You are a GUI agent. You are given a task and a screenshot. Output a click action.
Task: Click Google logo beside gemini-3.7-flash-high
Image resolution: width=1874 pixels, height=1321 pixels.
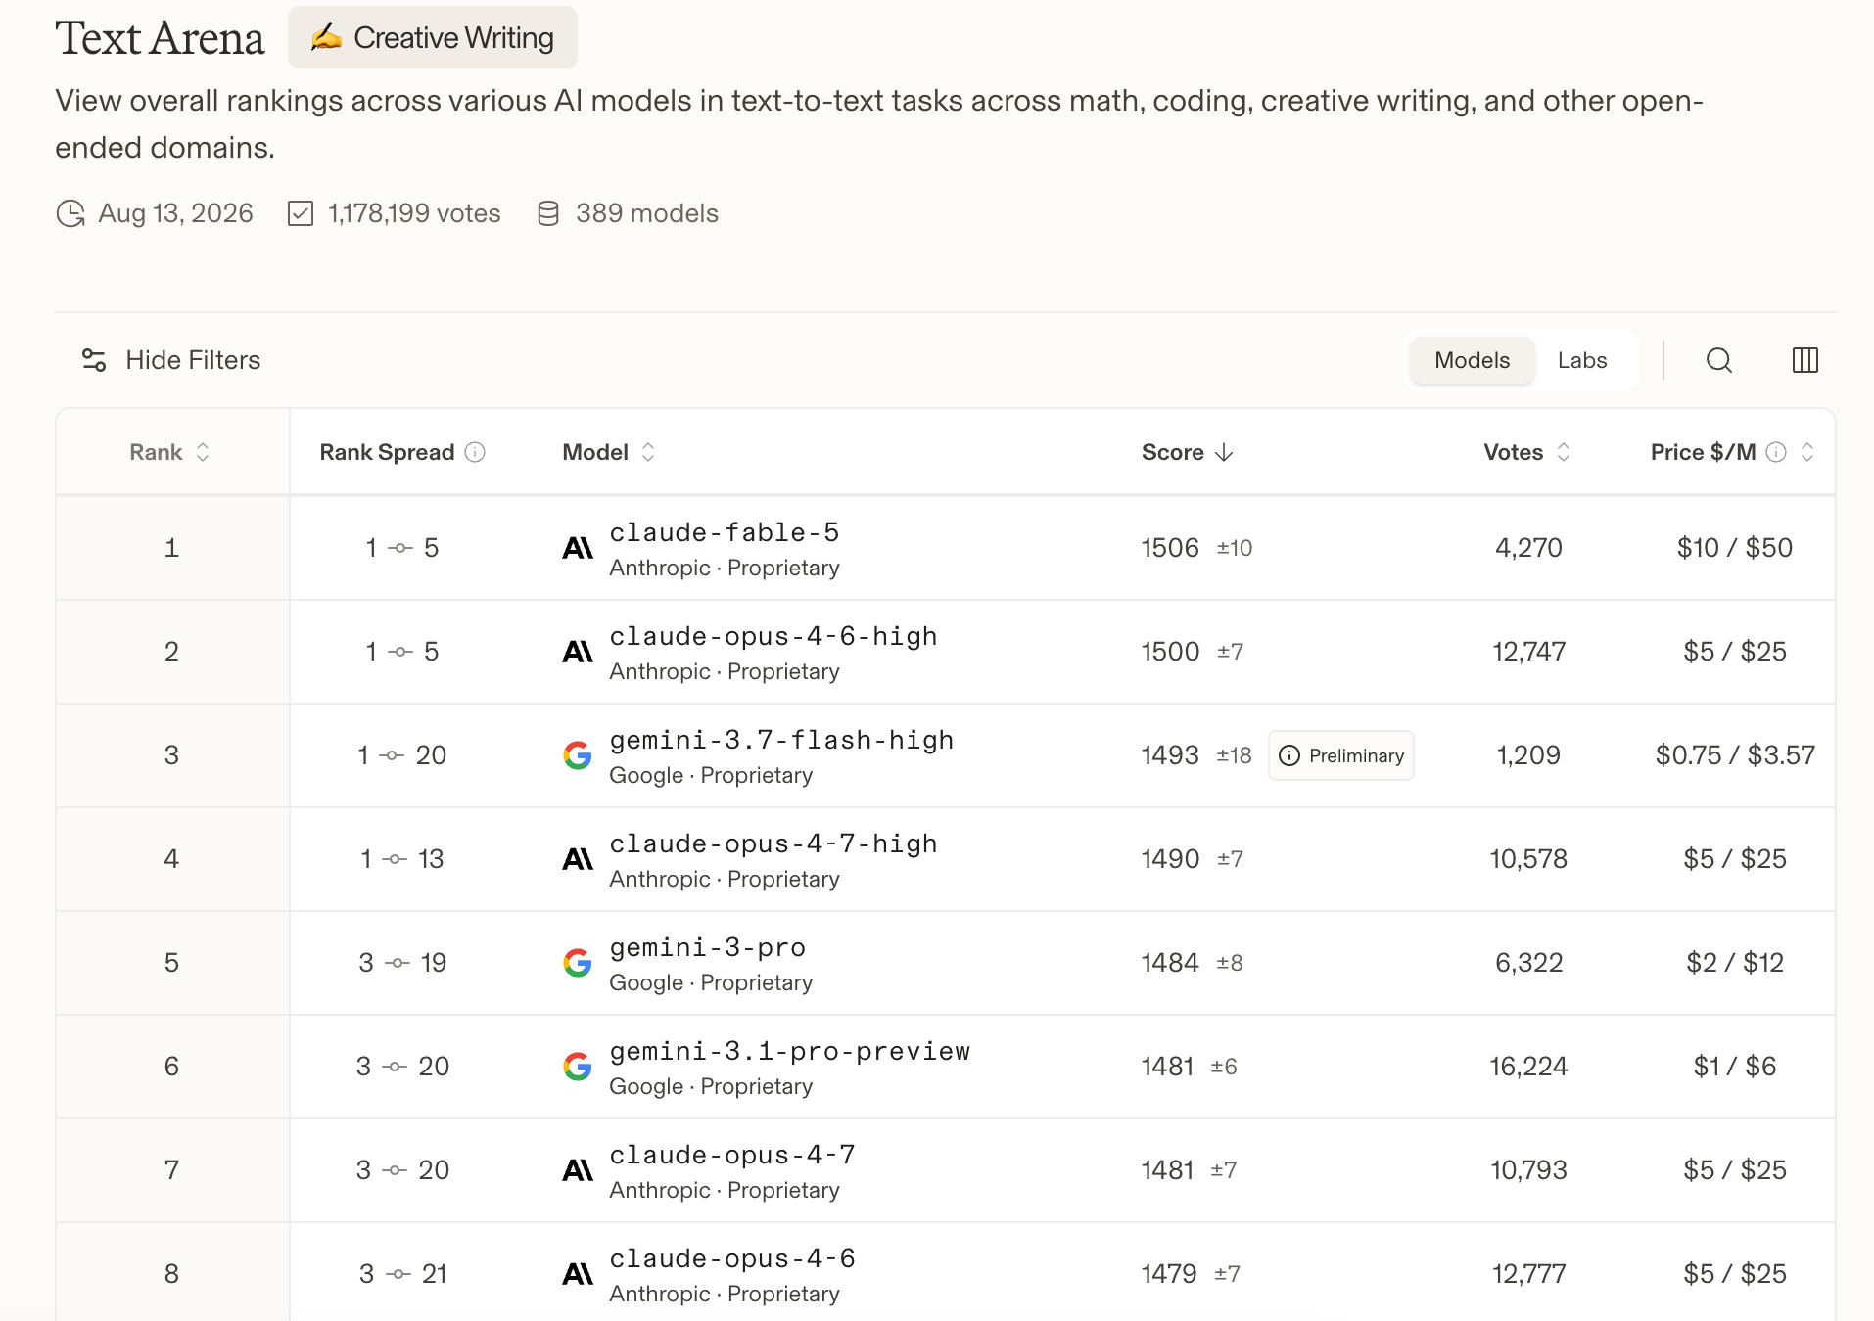click(x=578, y=755)
